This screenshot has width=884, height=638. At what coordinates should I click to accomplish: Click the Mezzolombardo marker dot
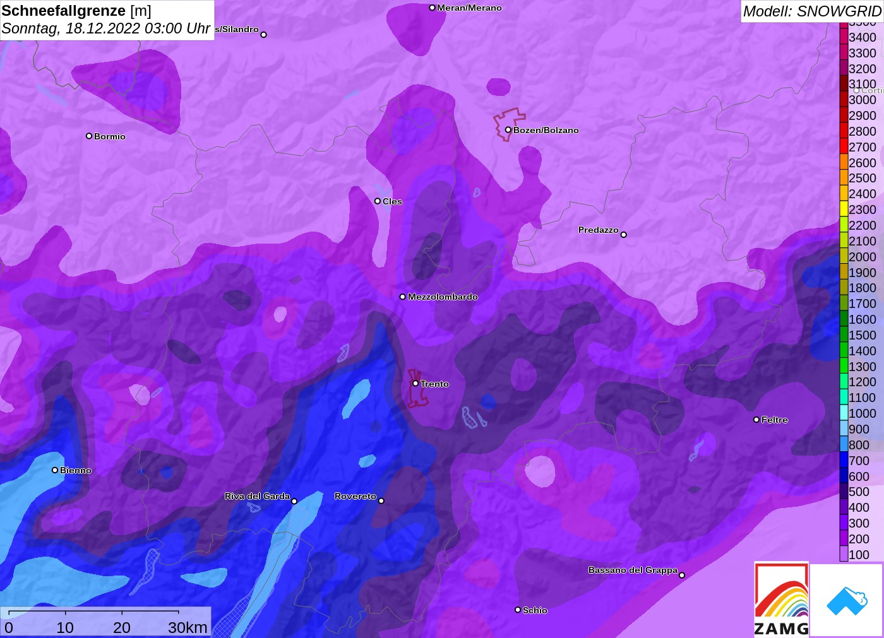403,297
